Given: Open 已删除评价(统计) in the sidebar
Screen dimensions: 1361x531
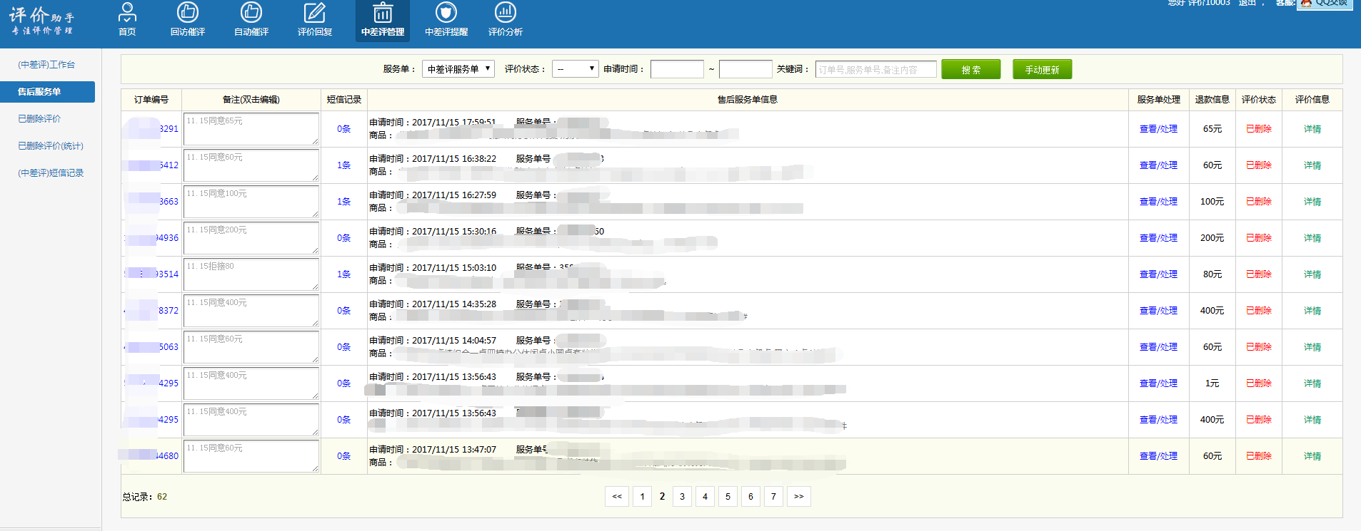Looking at the screenshot, I should pos(50,145).
